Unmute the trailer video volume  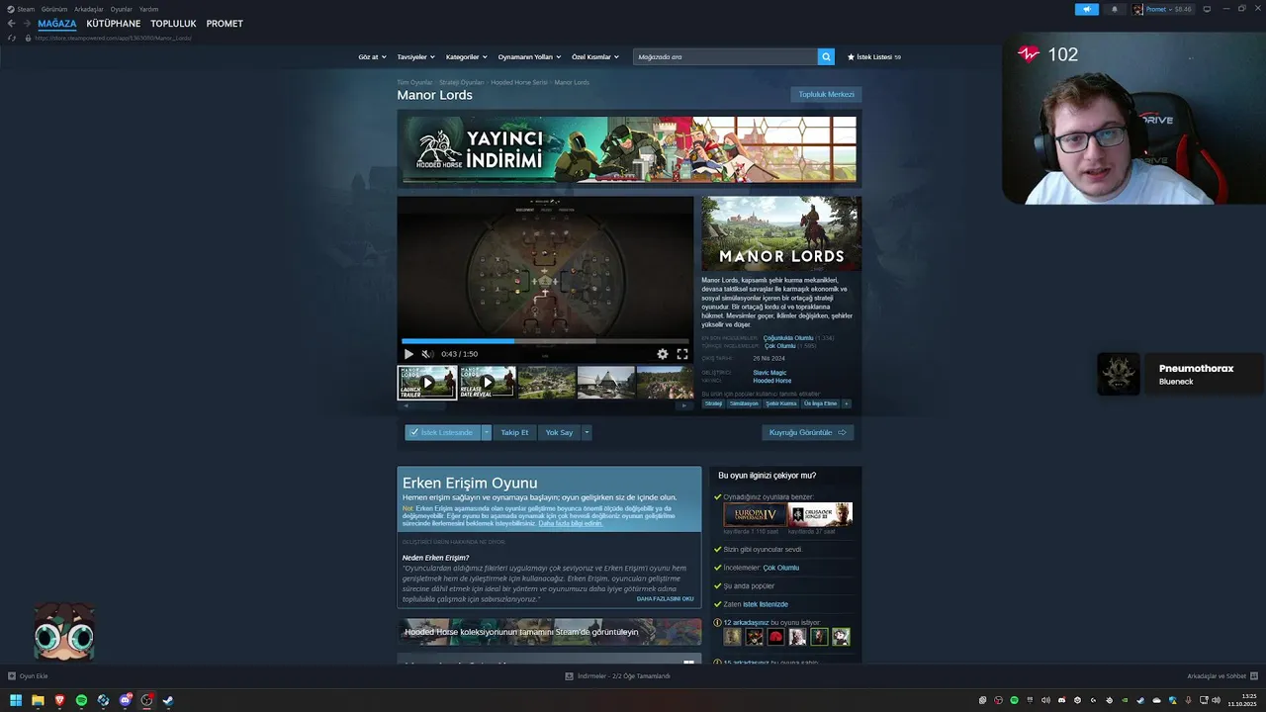coord(427,354)
